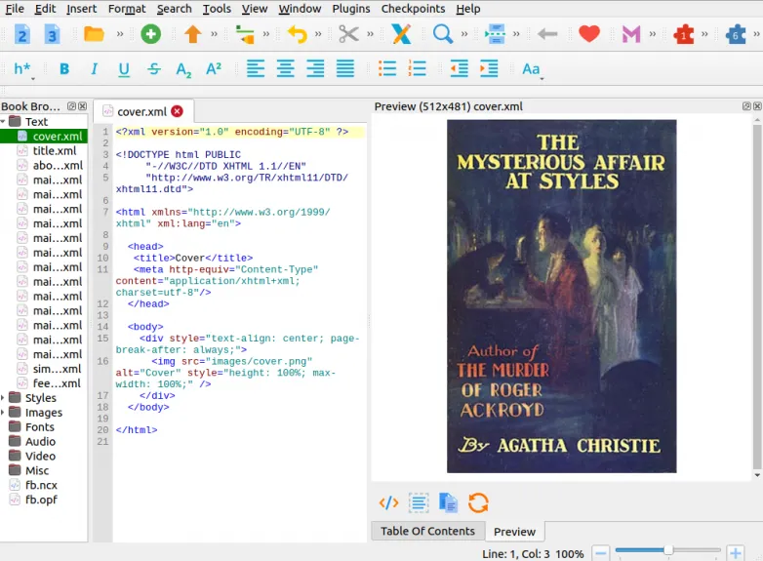This screenshot has height=561, width=763.
Task: Apply underline formatting
Action: click(124, 69)
